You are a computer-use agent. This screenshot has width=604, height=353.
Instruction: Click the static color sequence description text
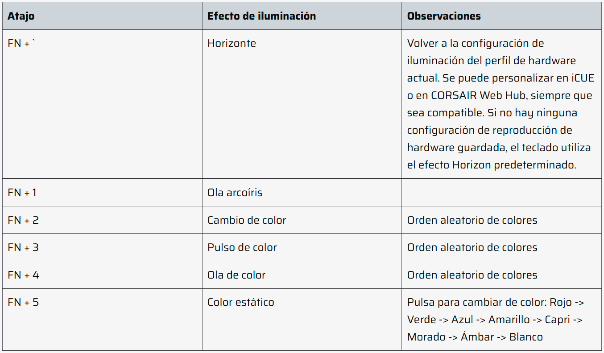tap(496, 320)
